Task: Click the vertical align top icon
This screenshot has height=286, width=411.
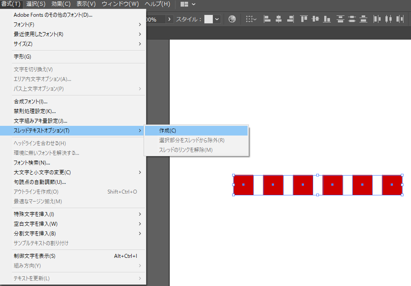Action: point(304,19)
